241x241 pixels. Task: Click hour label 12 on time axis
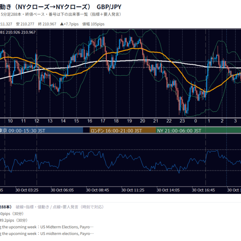tap(37, 121)
